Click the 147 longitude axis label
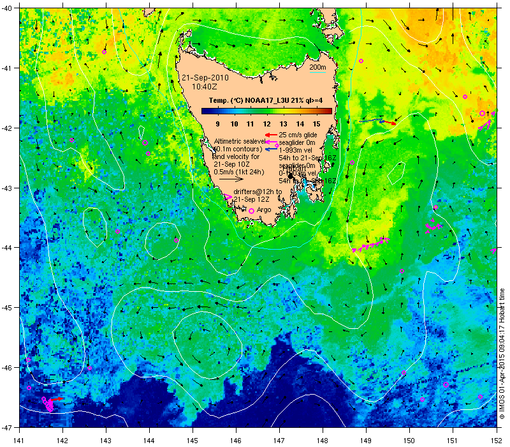Viewport: 510px width, 447px height. pyautogui.click(x=279, y=441)
